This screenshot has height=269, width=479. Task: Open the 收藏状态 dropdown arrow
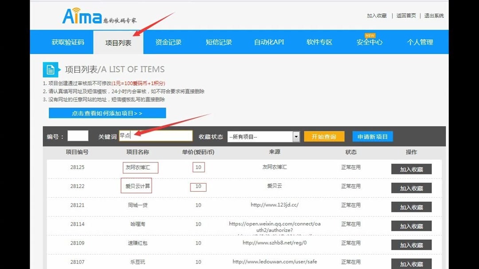pos(296,137)
